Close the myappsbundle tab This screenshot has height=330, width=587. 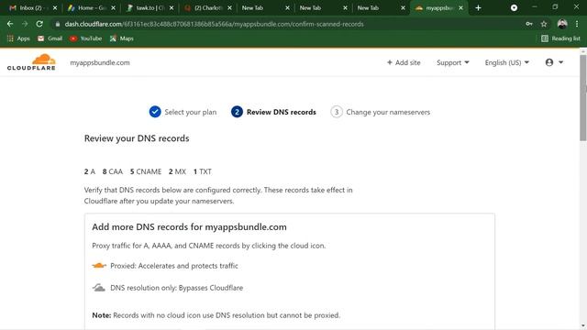tap(460, 8)
